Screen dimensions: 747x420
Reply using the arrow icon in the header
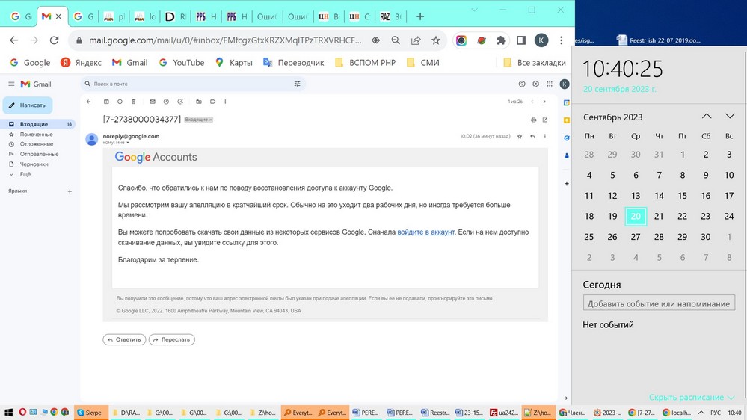(x=532, y=136)
